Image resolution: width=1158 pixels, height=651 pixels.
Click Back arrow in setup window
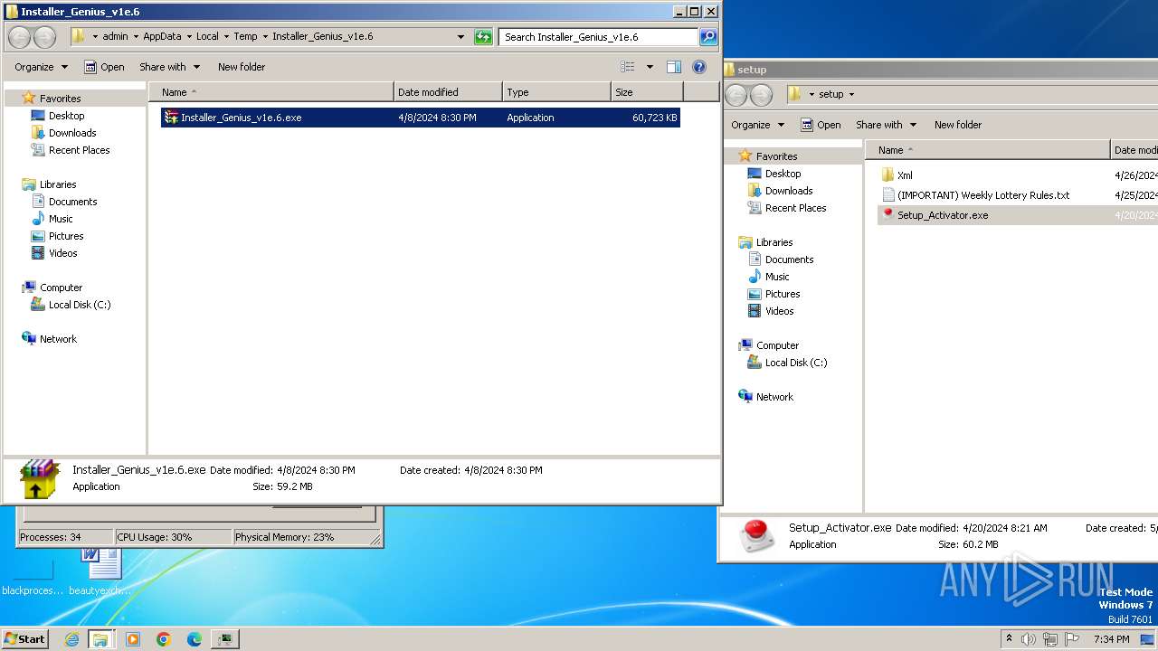(736, 95)
